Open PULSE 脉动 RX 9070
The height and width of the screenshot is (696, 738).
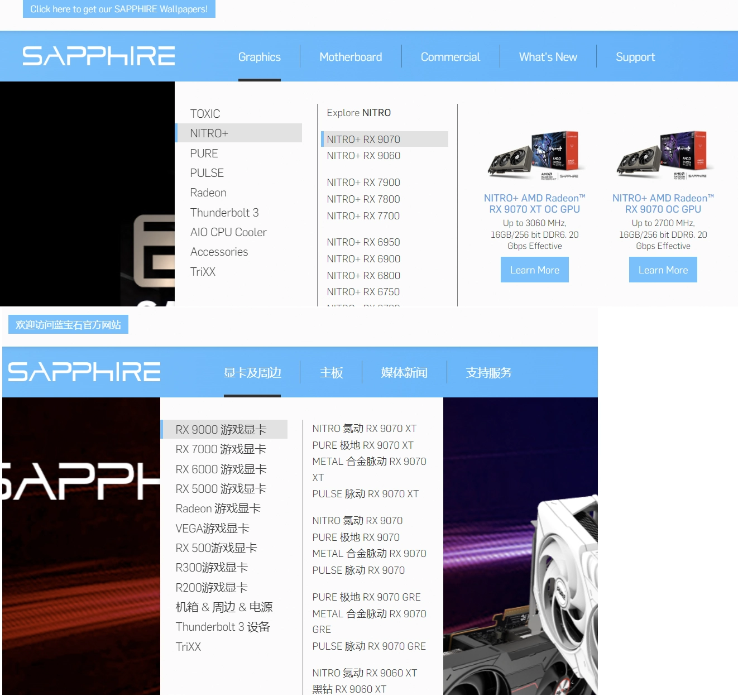(x=359, y=570)
